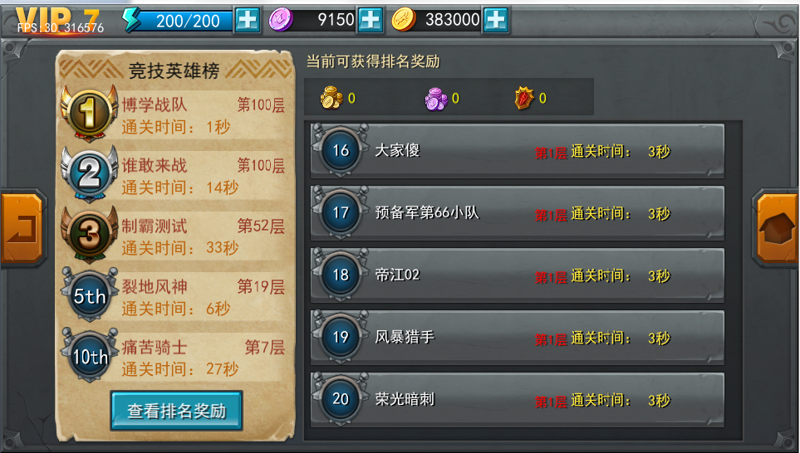
Task: Click the gold first-place medal badge
Action: tap(89, 113)
